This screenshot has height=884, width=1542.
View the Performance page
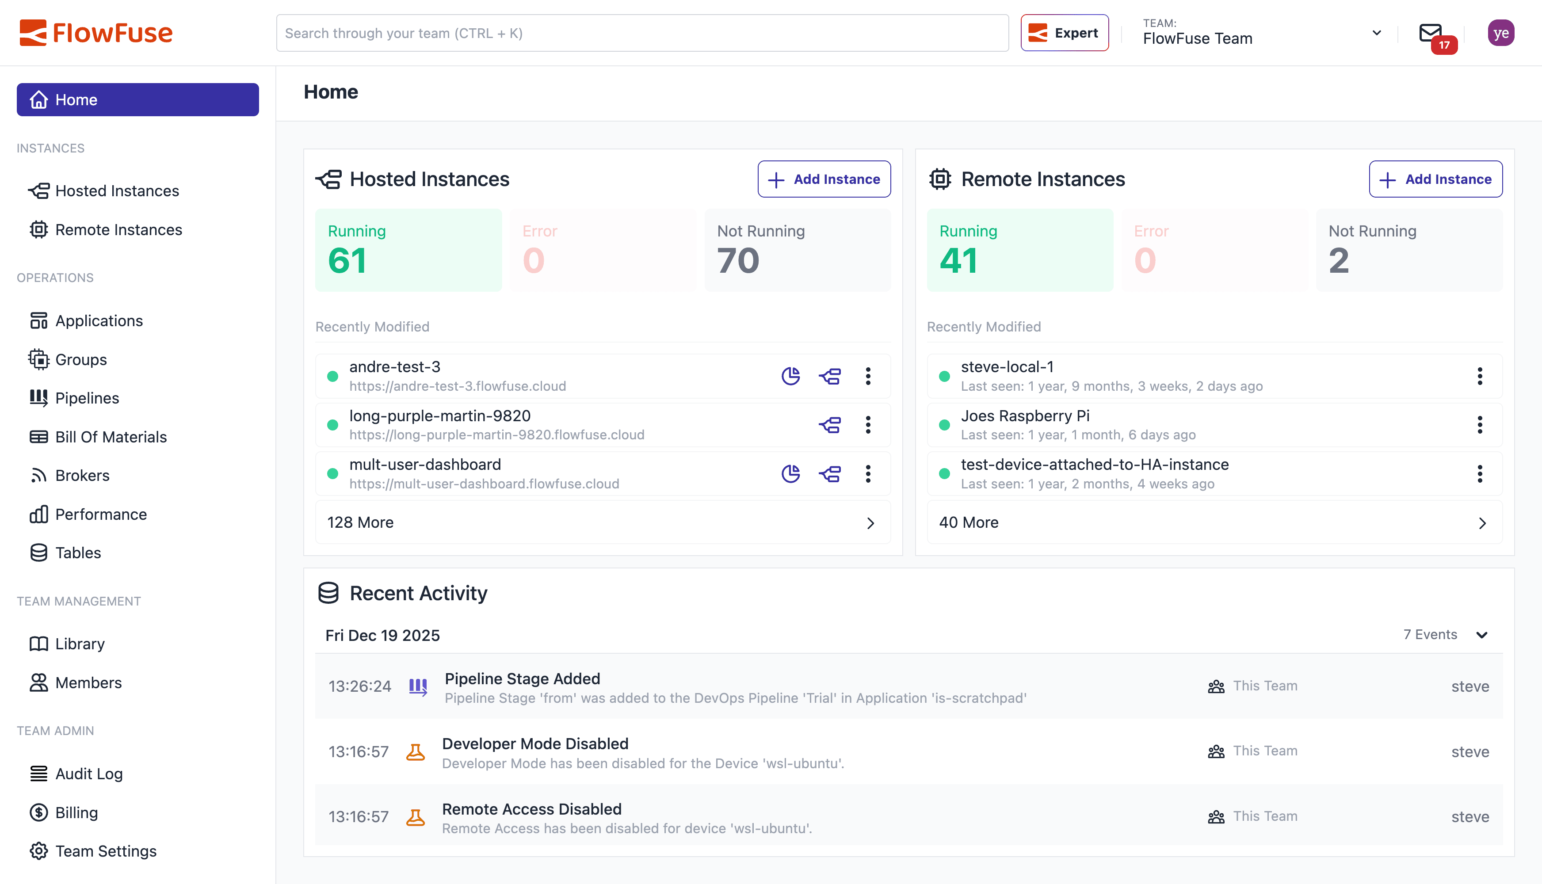101,514
